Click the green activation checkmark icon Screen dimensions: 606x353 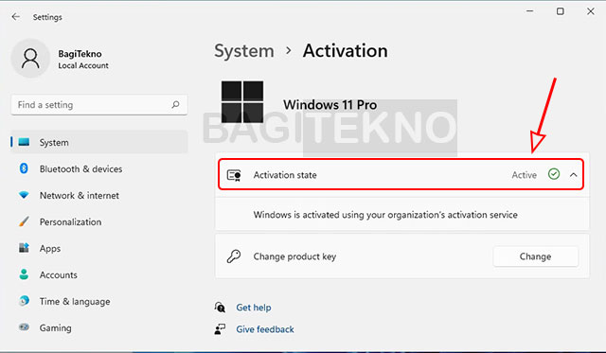pos(553,174)
